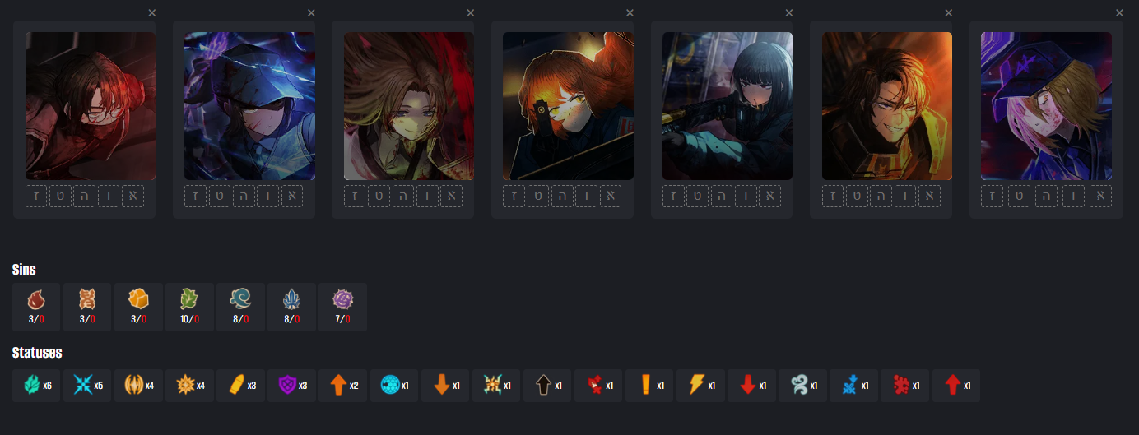The width and height of the screenshot is (1139, 435).
Task: Close the last pink-haired capped character card
Action: (1119, 13)
